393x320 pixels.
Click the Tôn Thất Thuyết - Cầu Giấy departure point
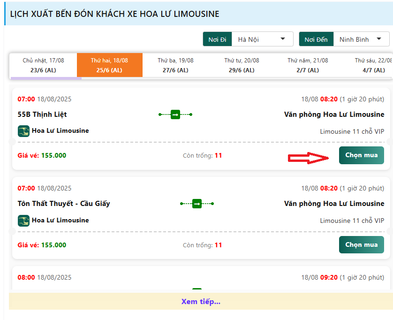[x=64, y=204]
